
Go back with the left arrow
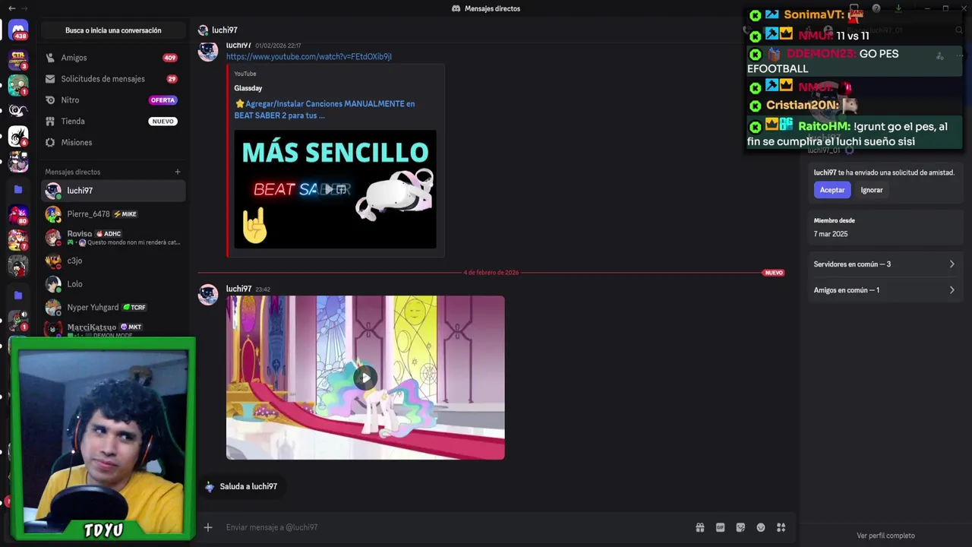click(11, 8)
